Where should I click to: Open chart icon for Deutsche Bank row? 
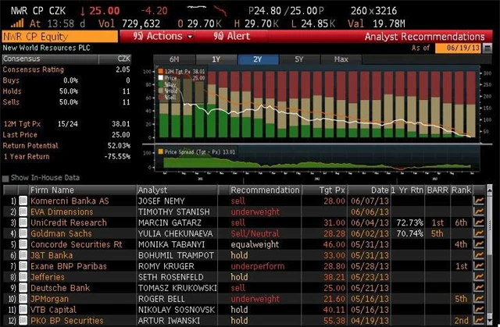479,287
